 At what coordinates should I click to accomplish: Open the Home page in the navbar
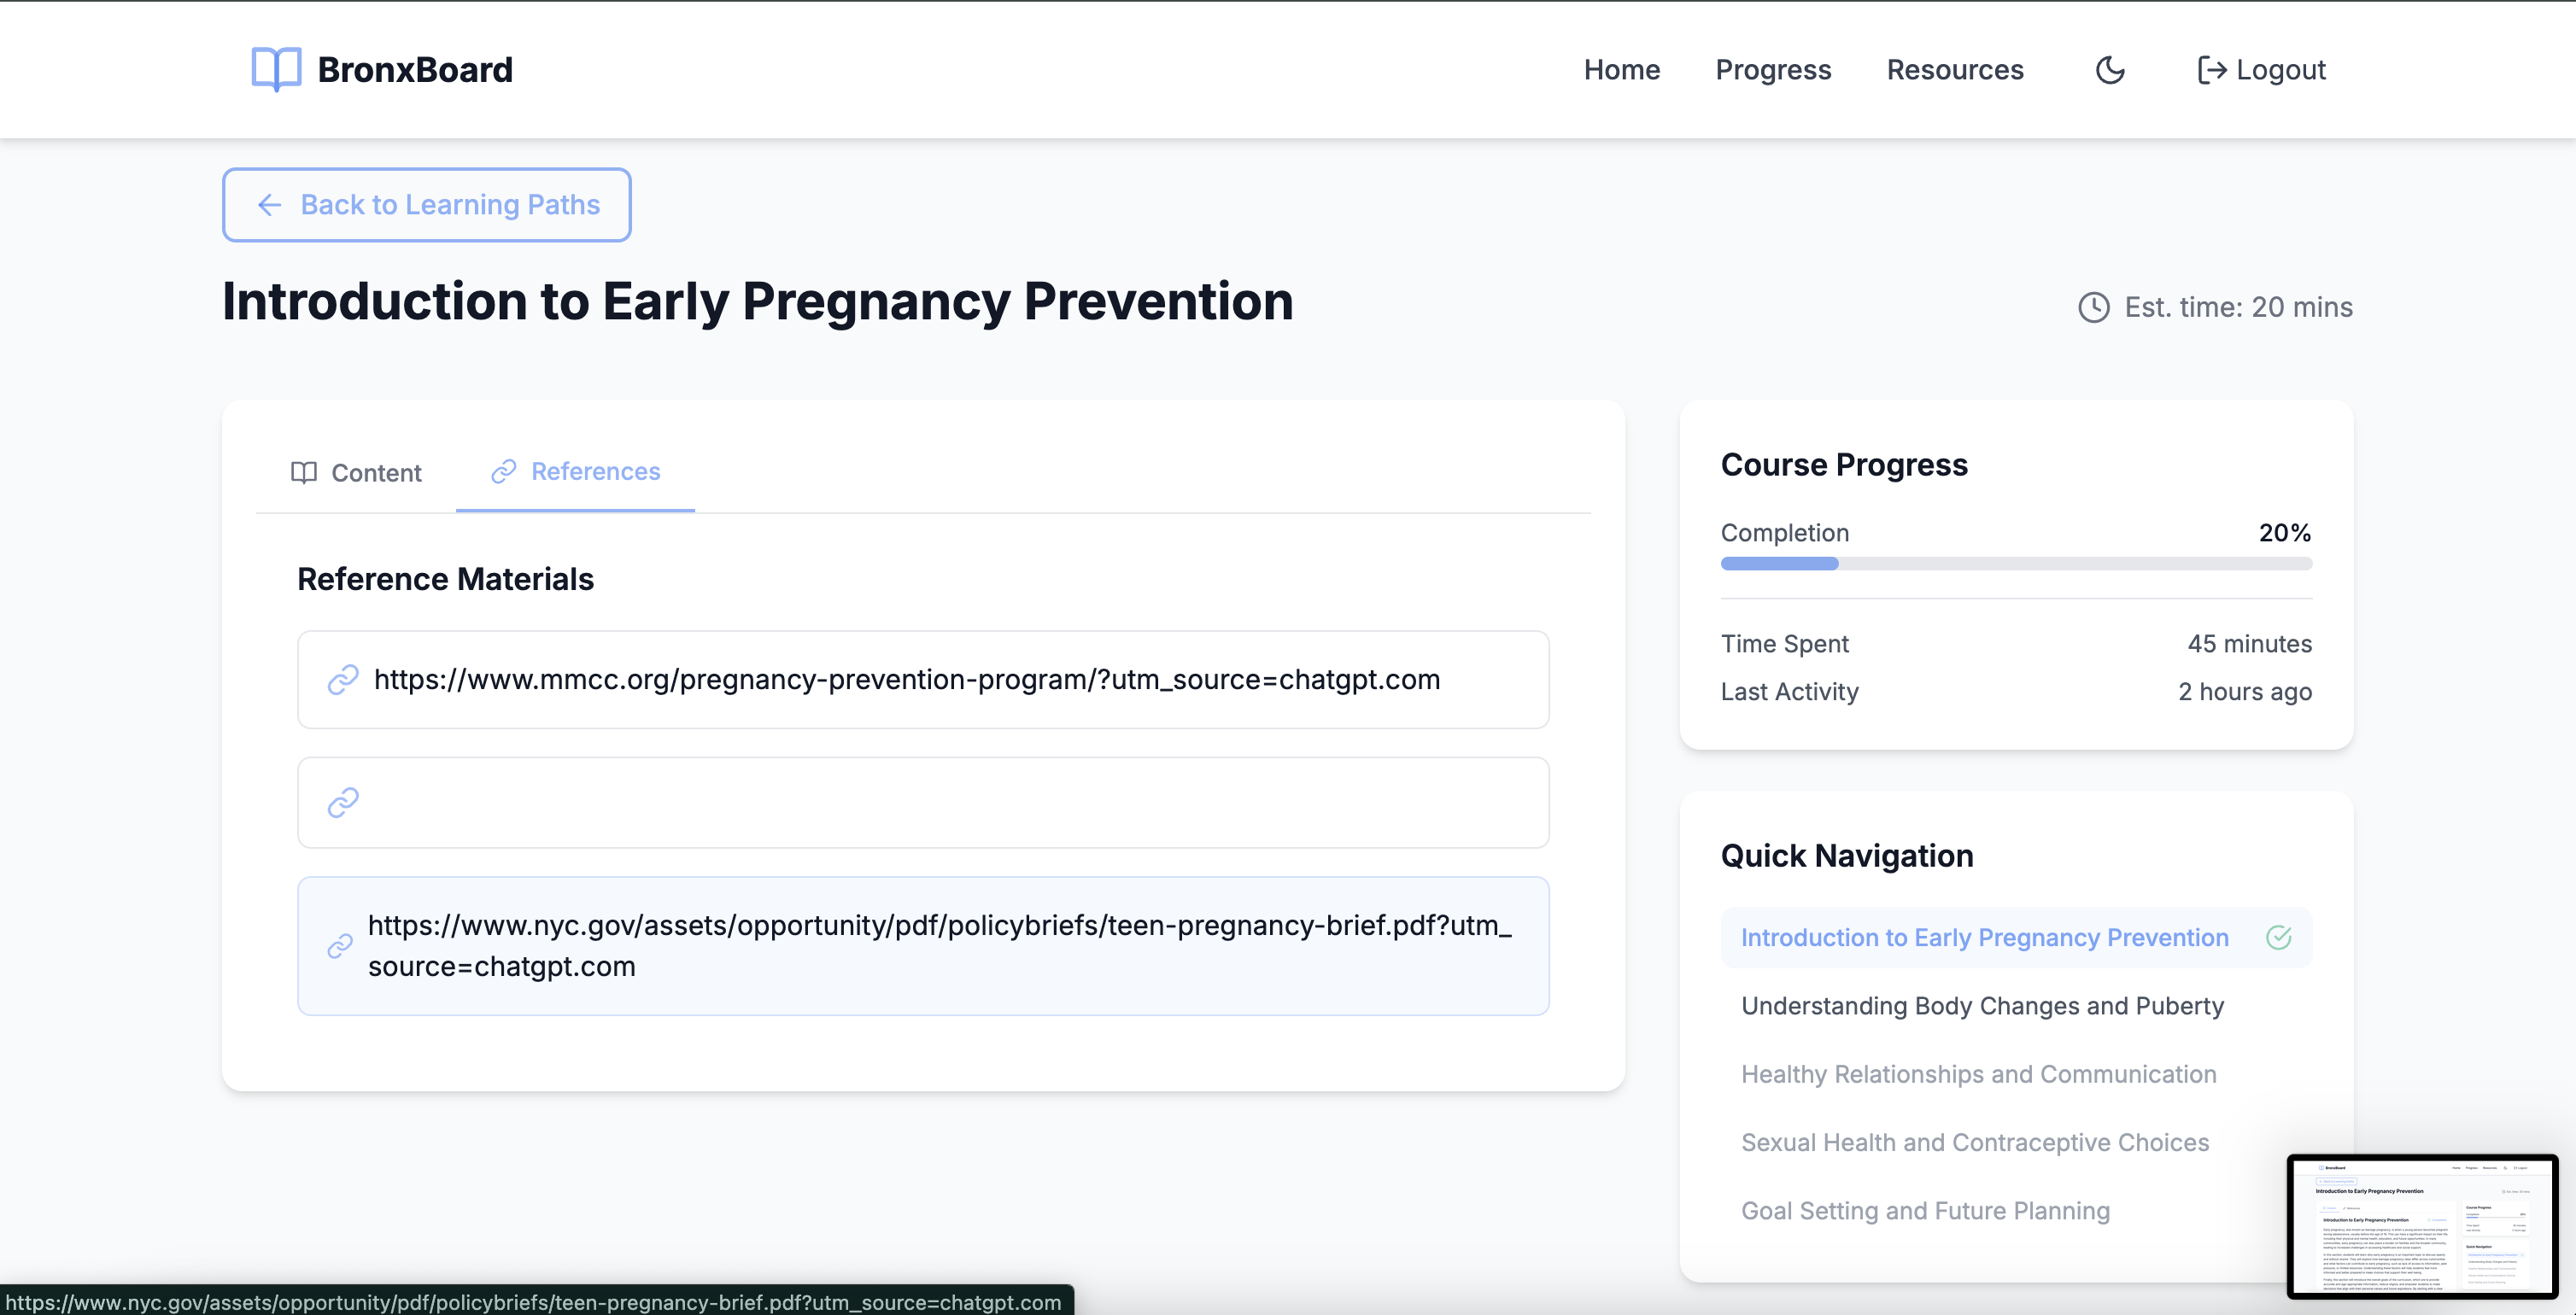click(1621, 70)
